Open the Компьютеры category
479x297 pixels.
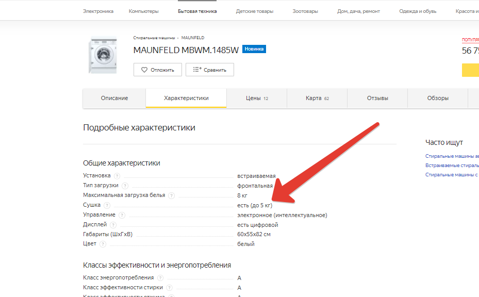tap(143, 11)
